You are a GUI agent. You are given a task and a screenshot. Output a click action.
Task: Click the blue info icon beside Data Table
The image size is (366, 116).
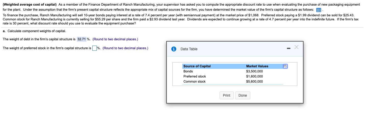174,49
